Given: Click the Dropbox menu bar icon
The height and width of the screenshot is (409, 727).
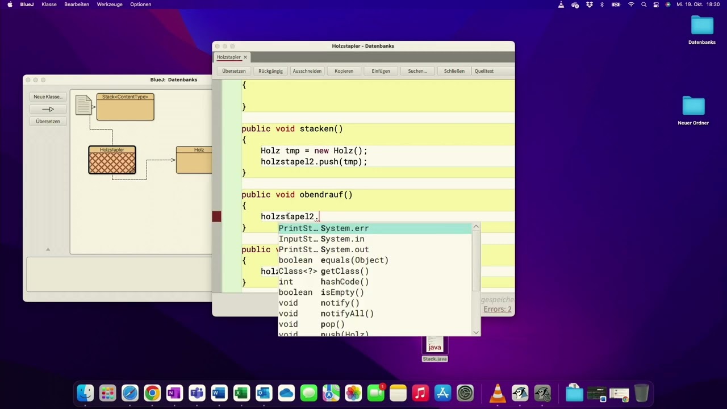Looking at the screenshot, I should pos(589,5).
